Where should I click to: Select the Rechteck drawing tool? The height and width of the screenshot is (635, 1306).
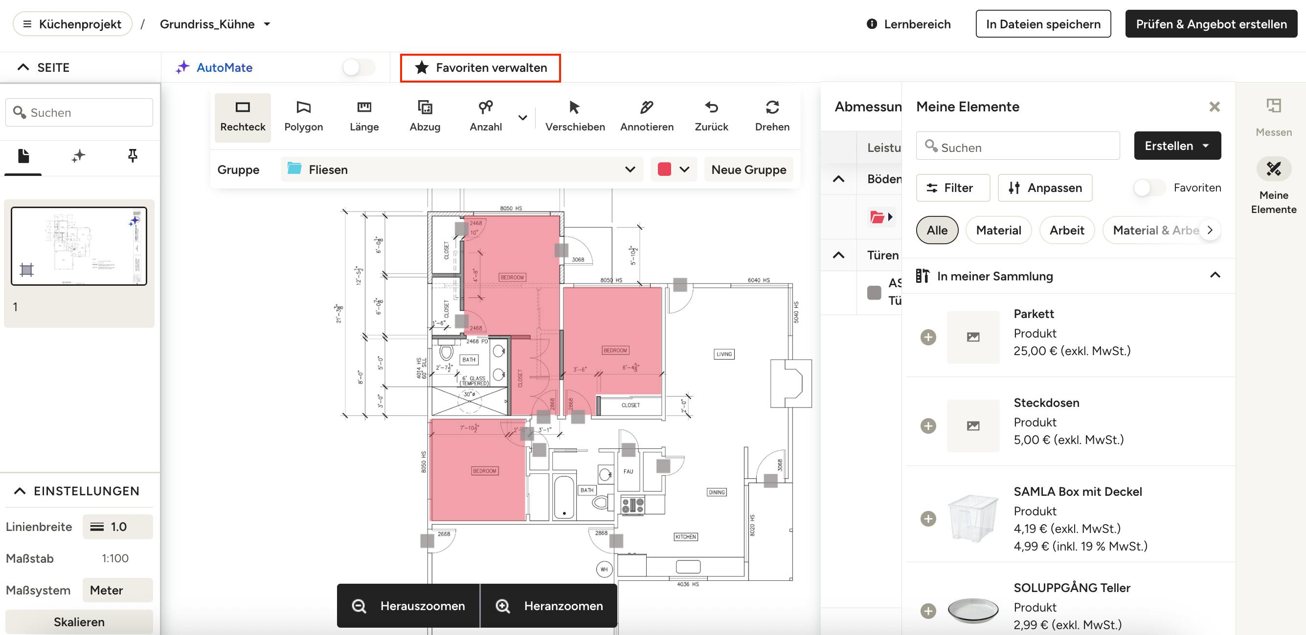(242, 117)
